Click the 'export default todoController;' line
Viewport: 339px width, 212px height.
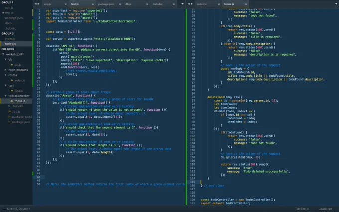[x=225, y=203]
